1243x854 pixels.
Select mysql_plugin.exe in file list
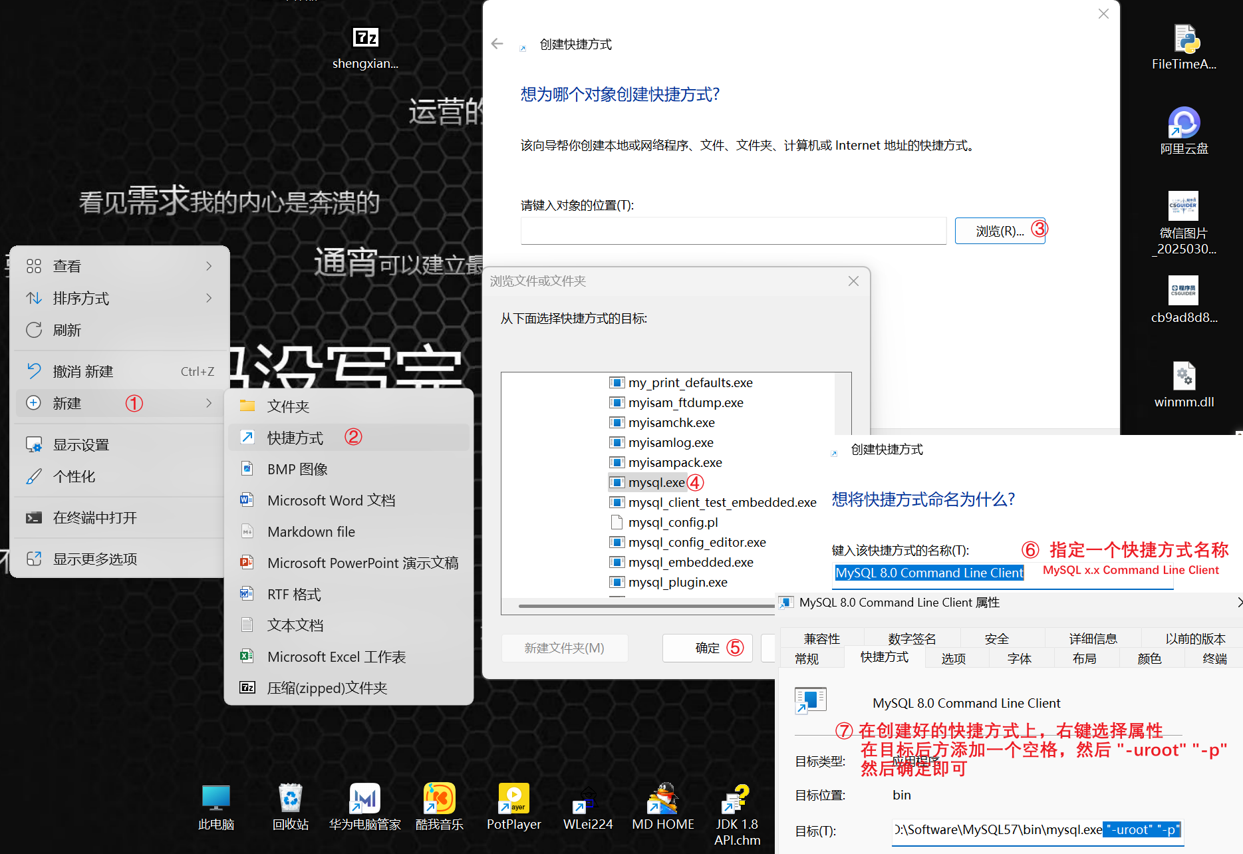668,582
